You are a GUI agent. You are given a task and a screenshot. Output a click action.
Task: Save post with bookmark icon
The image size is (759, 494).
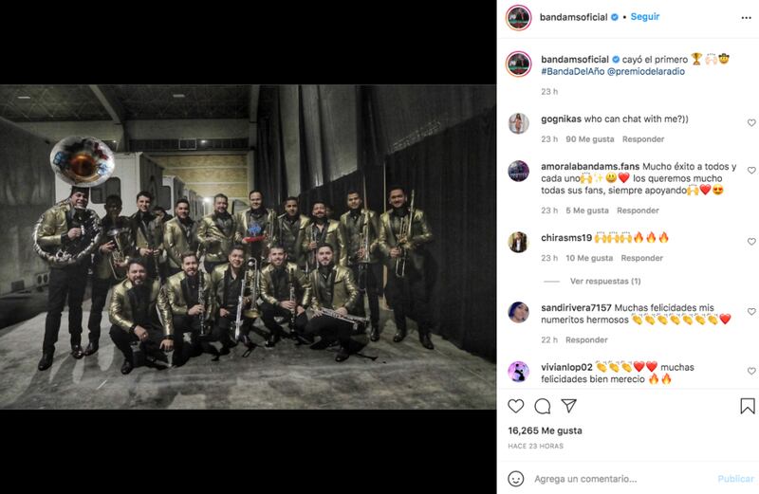pyautogui.click(x=748, y=406)
